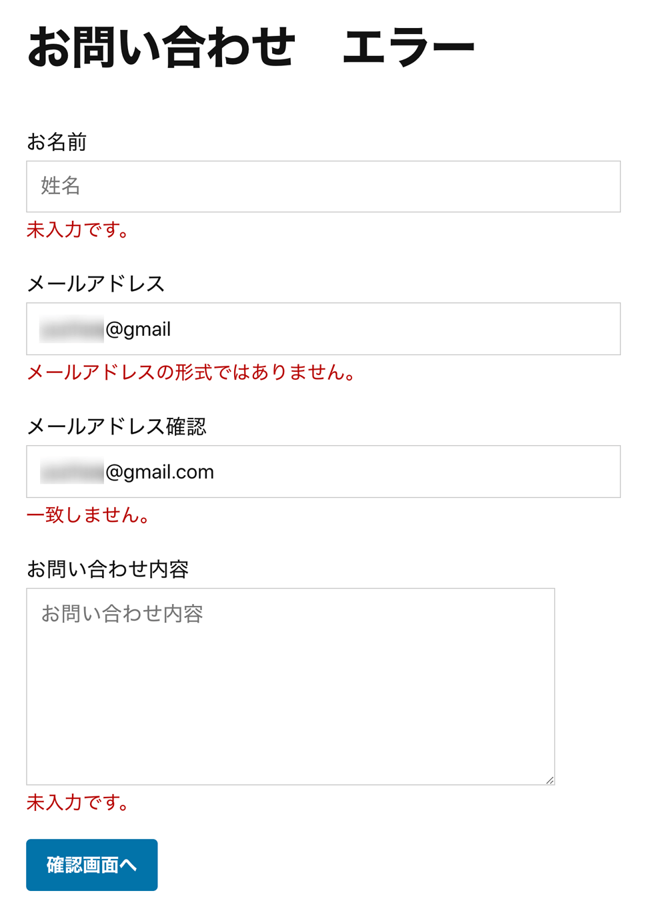Click the お名前 field label

(57, 141)
